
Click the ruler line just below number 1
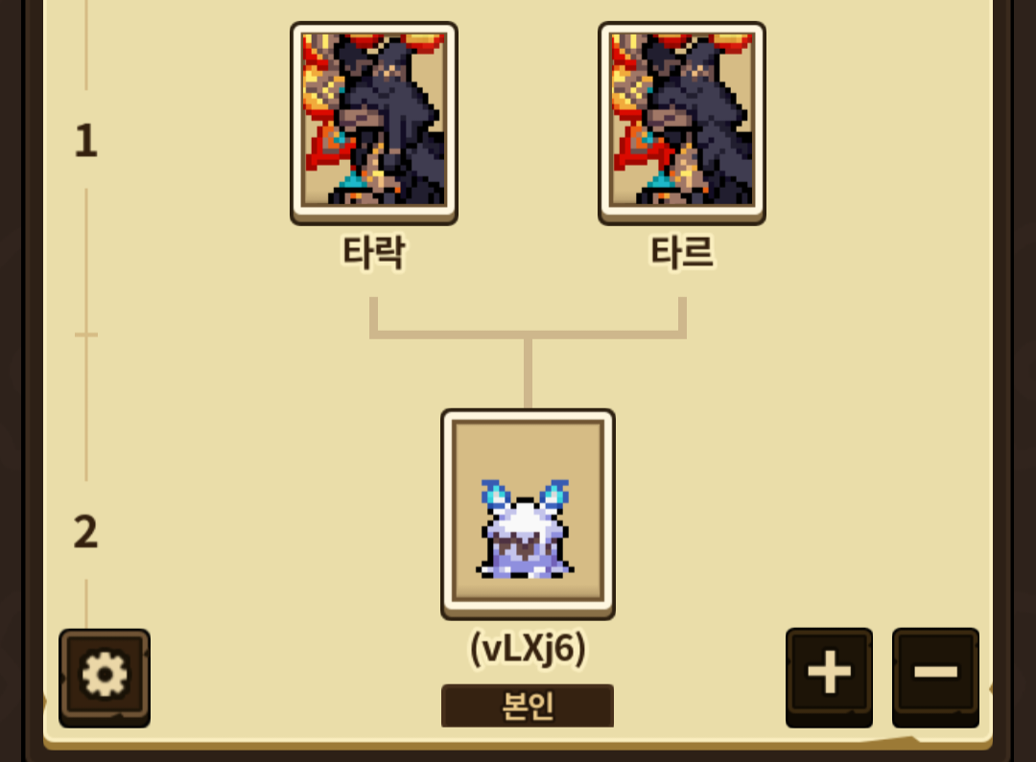pos(86,260)
